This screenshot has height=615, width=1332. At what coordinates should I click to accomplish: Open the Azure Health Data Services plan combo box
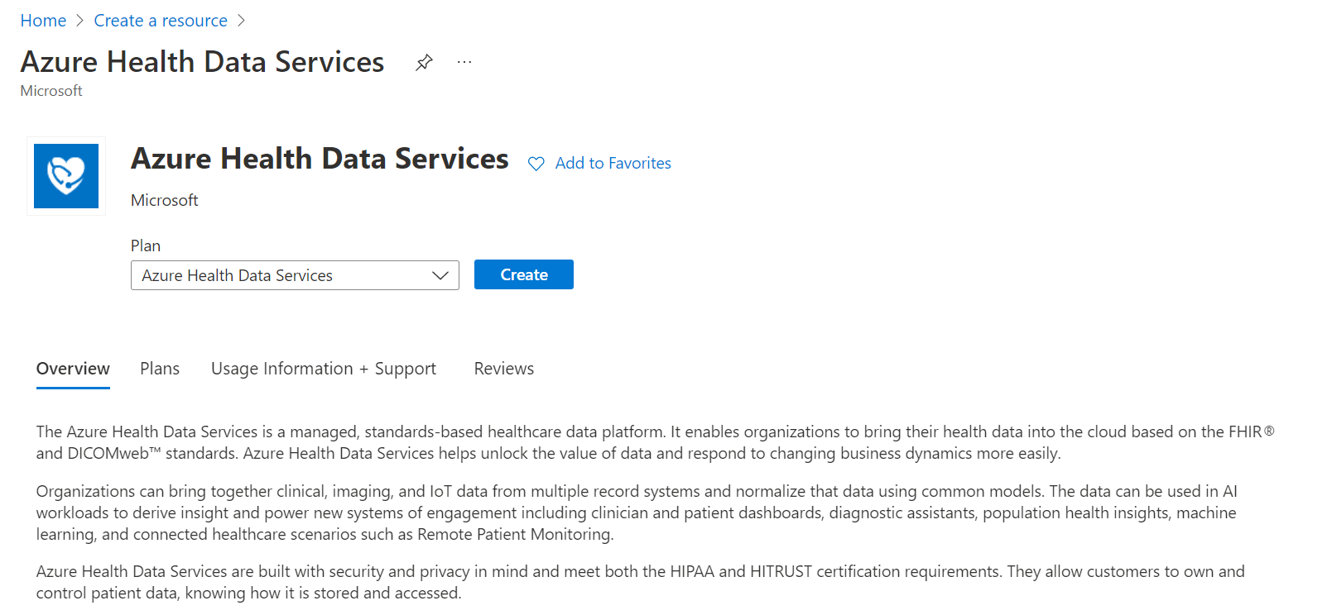click(281, 275)
